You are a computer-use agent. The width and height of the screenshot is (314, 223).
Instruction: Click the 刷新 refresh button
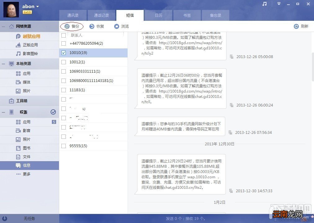click(301, 26)
